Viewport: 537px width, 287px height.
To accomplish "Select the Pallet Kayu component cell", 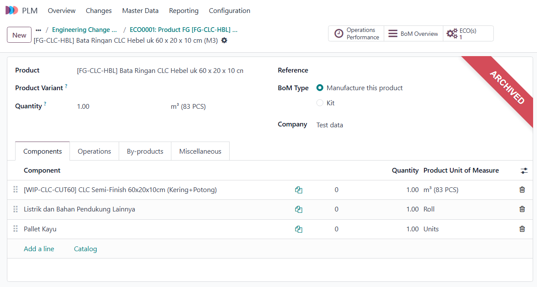I will [x=40, y=229].
